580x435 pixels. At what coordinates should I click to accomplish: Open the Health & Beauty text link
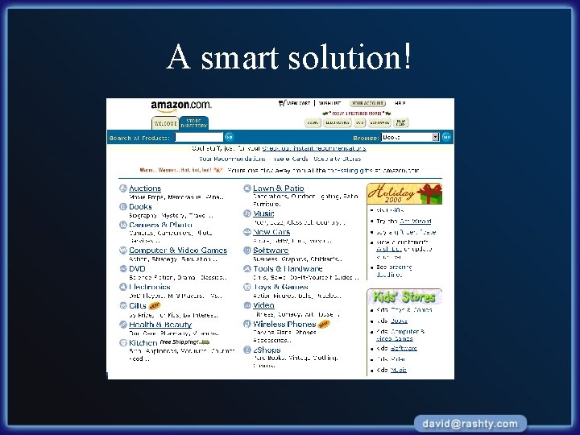click(160, 325)
